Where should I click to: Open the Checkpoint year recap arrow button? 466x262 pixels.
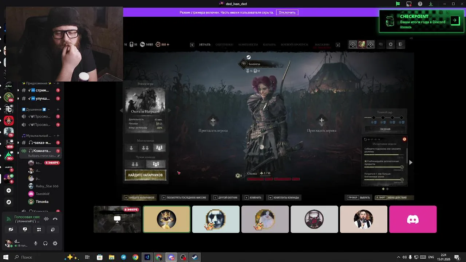(x=455, y=20)
